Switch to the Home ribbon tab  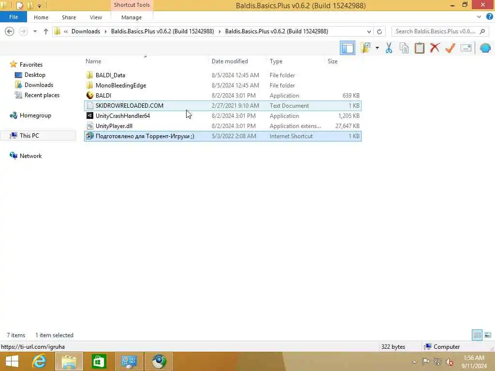41,17
